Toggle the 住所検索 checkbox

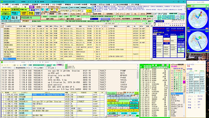(x=115, y=14)
